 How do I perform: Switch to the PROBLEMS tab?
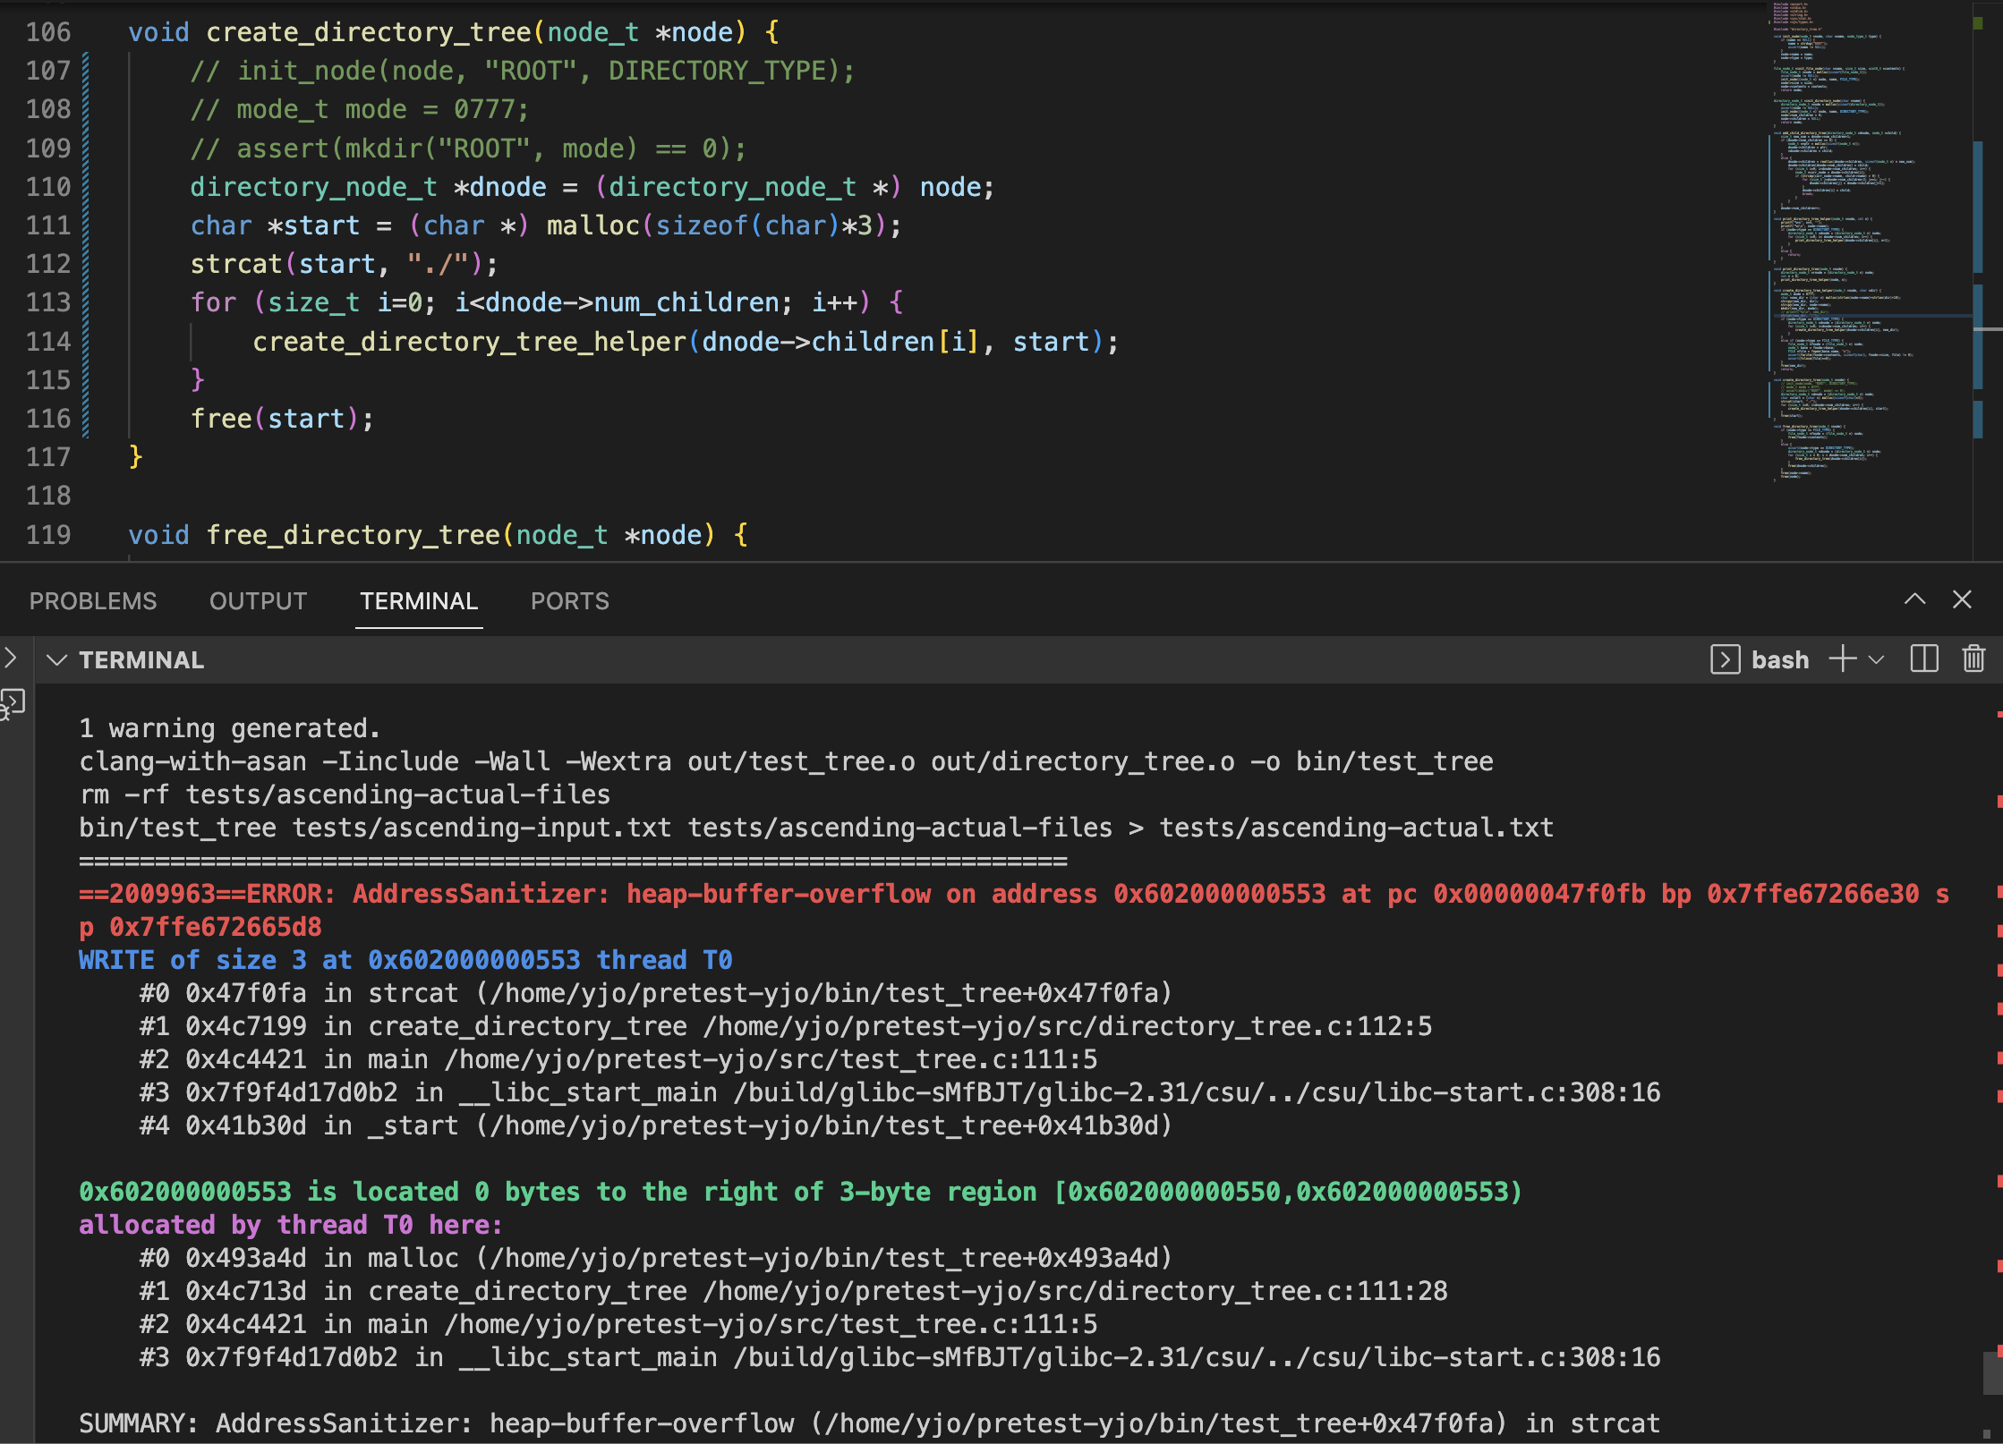click(x=93, y=601)
